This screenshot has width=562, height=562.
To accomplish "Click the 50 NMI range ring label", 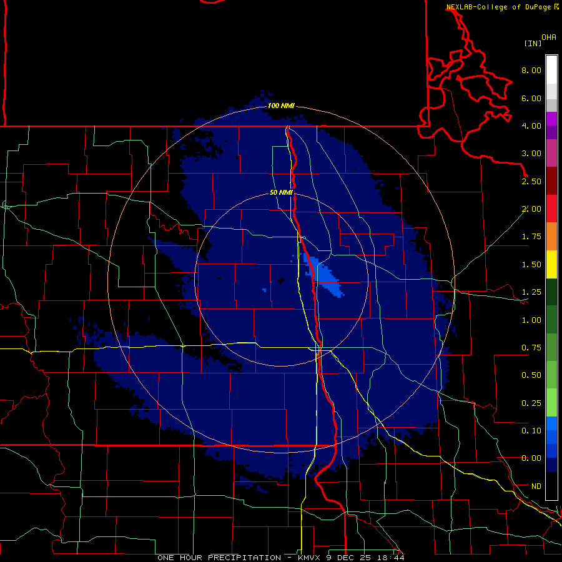I will coord(282,193).
